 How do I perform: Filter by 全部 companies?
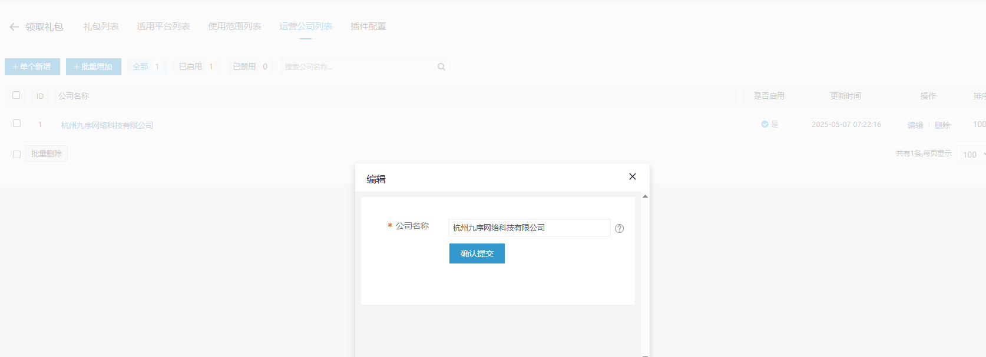[147, 66]
